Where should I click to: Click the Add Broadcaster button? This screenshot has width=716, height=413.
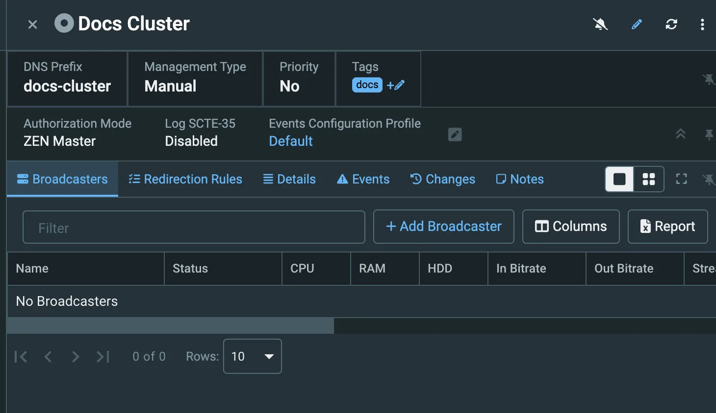tap(444, 227)
